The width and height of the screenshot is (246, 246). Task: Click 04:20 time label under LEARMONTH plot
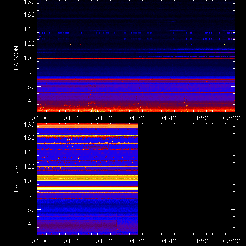point(104,118)
